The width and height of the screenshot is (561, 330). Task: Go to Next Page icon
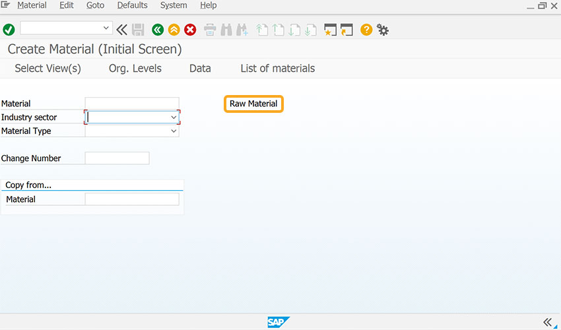(x=294, y=30)
